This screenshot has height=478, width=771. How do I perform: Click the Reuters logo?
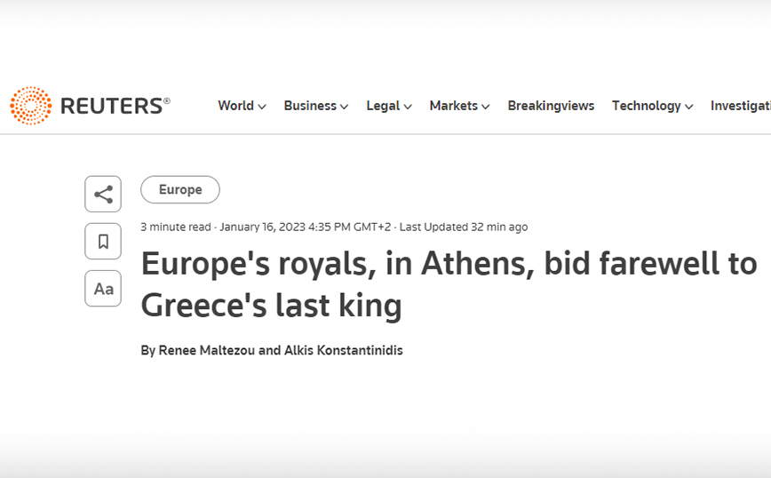pos(90,106)
